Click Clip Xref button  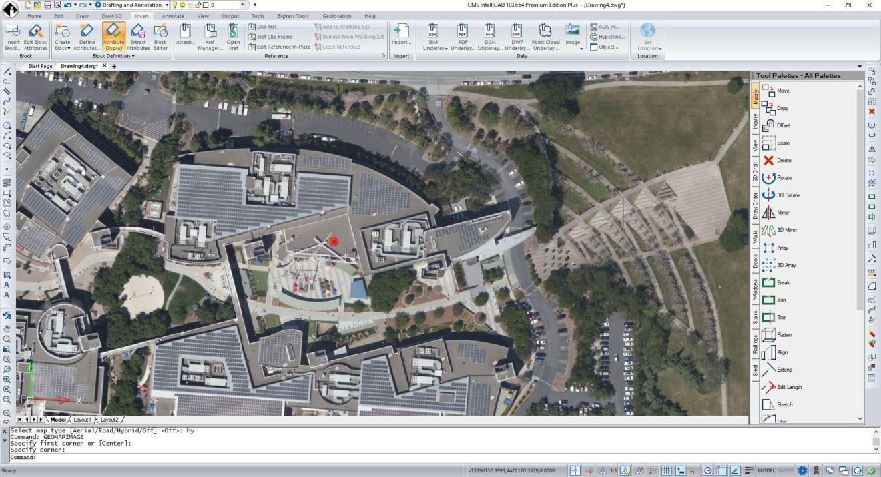pyautogui.click(x=263, y=27)
